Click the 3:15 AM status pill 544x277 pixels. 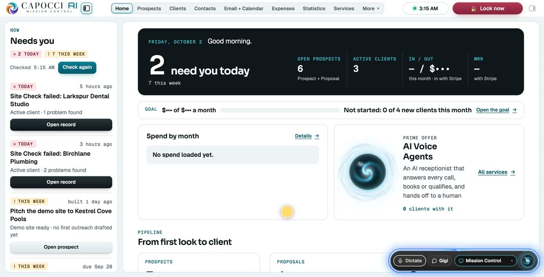coord(425,8)
